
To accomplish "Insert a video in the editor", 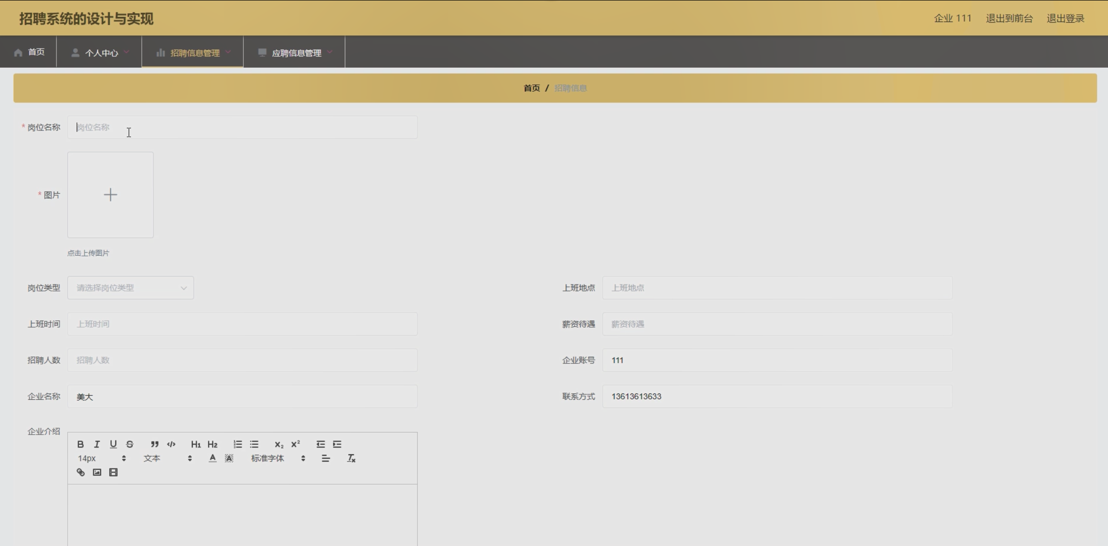I will point(113,472).
